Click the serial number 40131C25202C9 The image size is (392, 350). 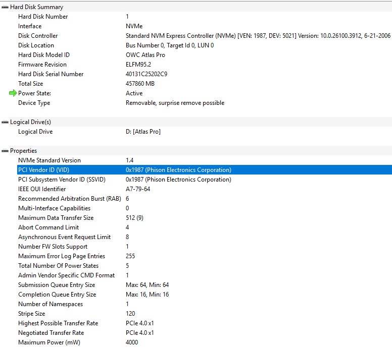click(146, 74)
